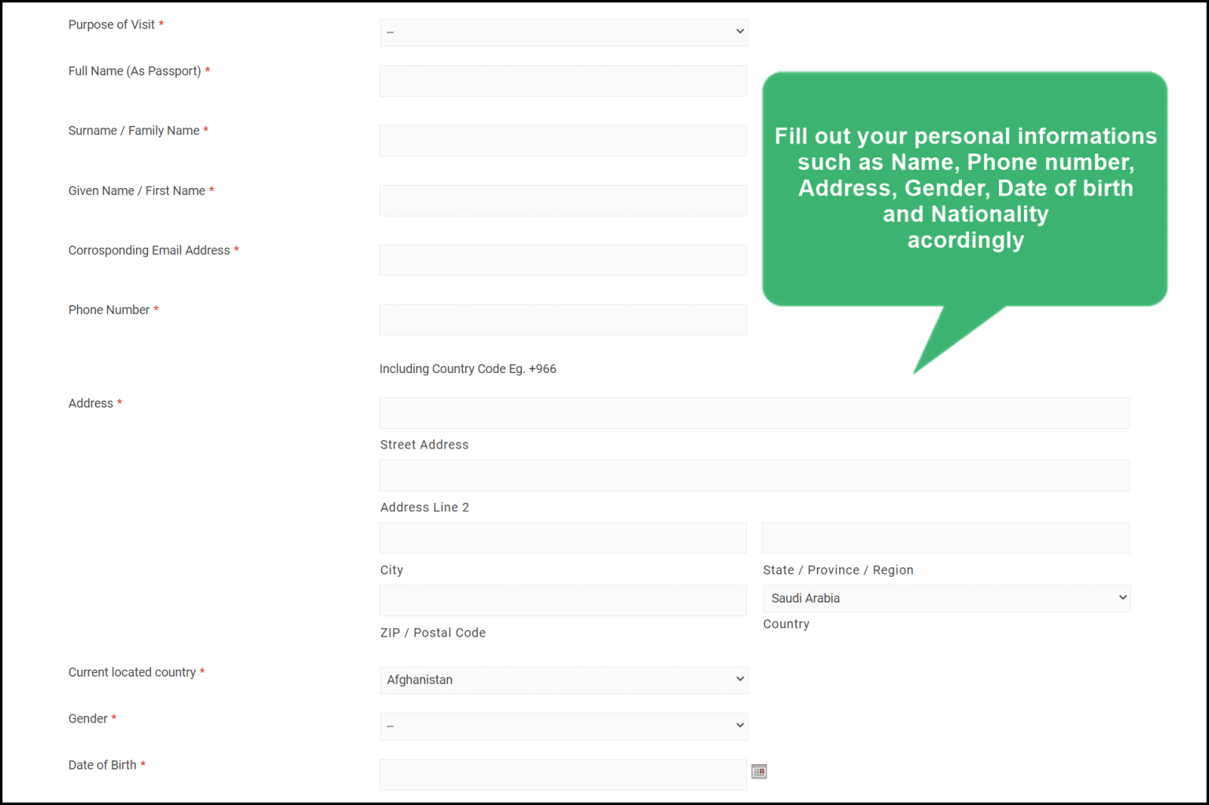1209x805 pixels.
Task: Focus the City input field
Action: pyautogui.click(x=562, y=537)
